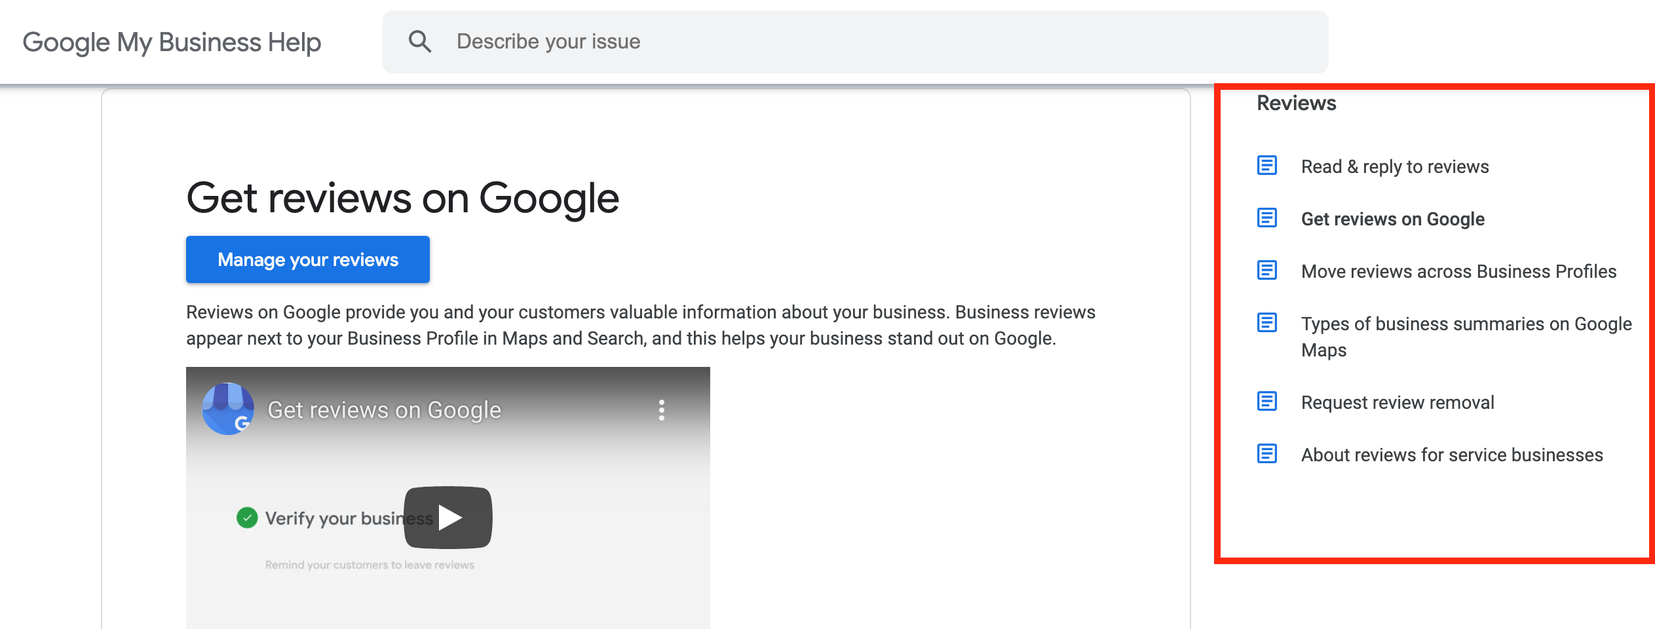Open Move reviews across Business Profiles article

[1459, 271]
